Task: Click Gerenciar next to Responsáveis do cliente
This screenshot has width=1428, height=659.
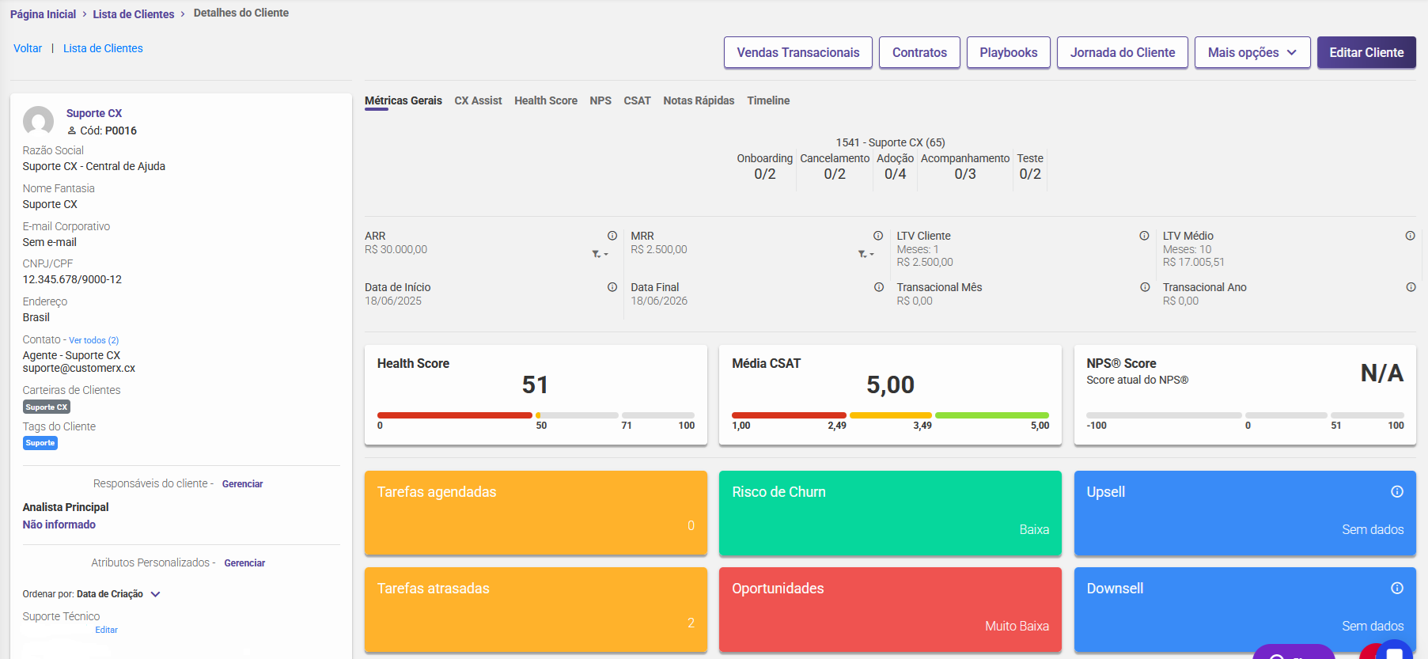Action: [242, 484]
